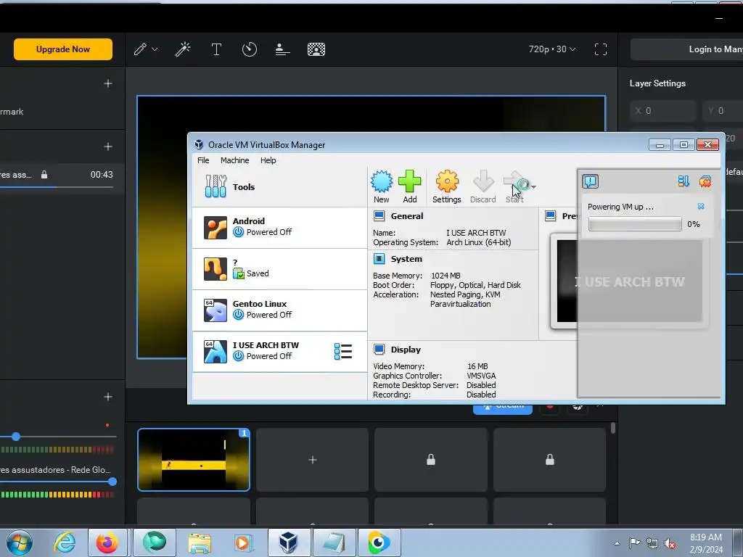Click the webcam person overlay icon
Image resolution: width=743 pixels, height=557 pixels.
282,49
